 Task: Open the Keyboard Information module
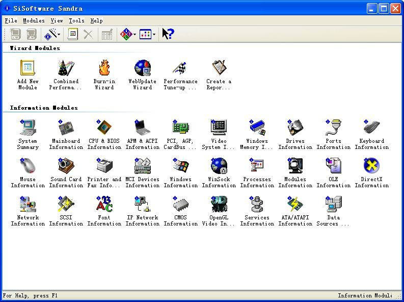click(371, 128)
